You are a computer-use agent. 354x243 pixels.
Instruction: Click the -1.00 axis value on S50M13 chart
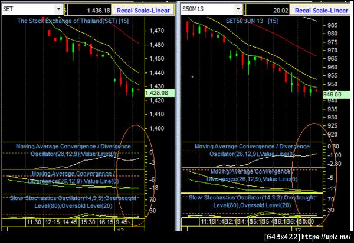[335, 155]
